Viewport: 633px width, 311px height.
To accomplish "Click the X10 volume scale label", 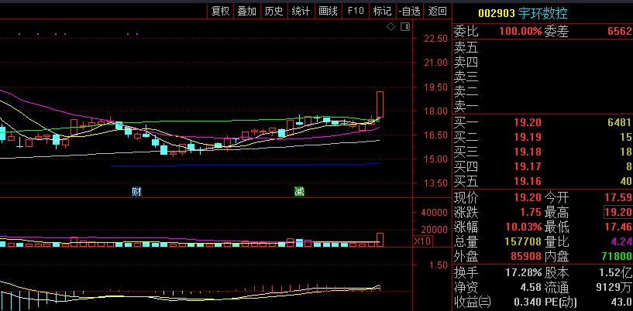I will 423,241.
